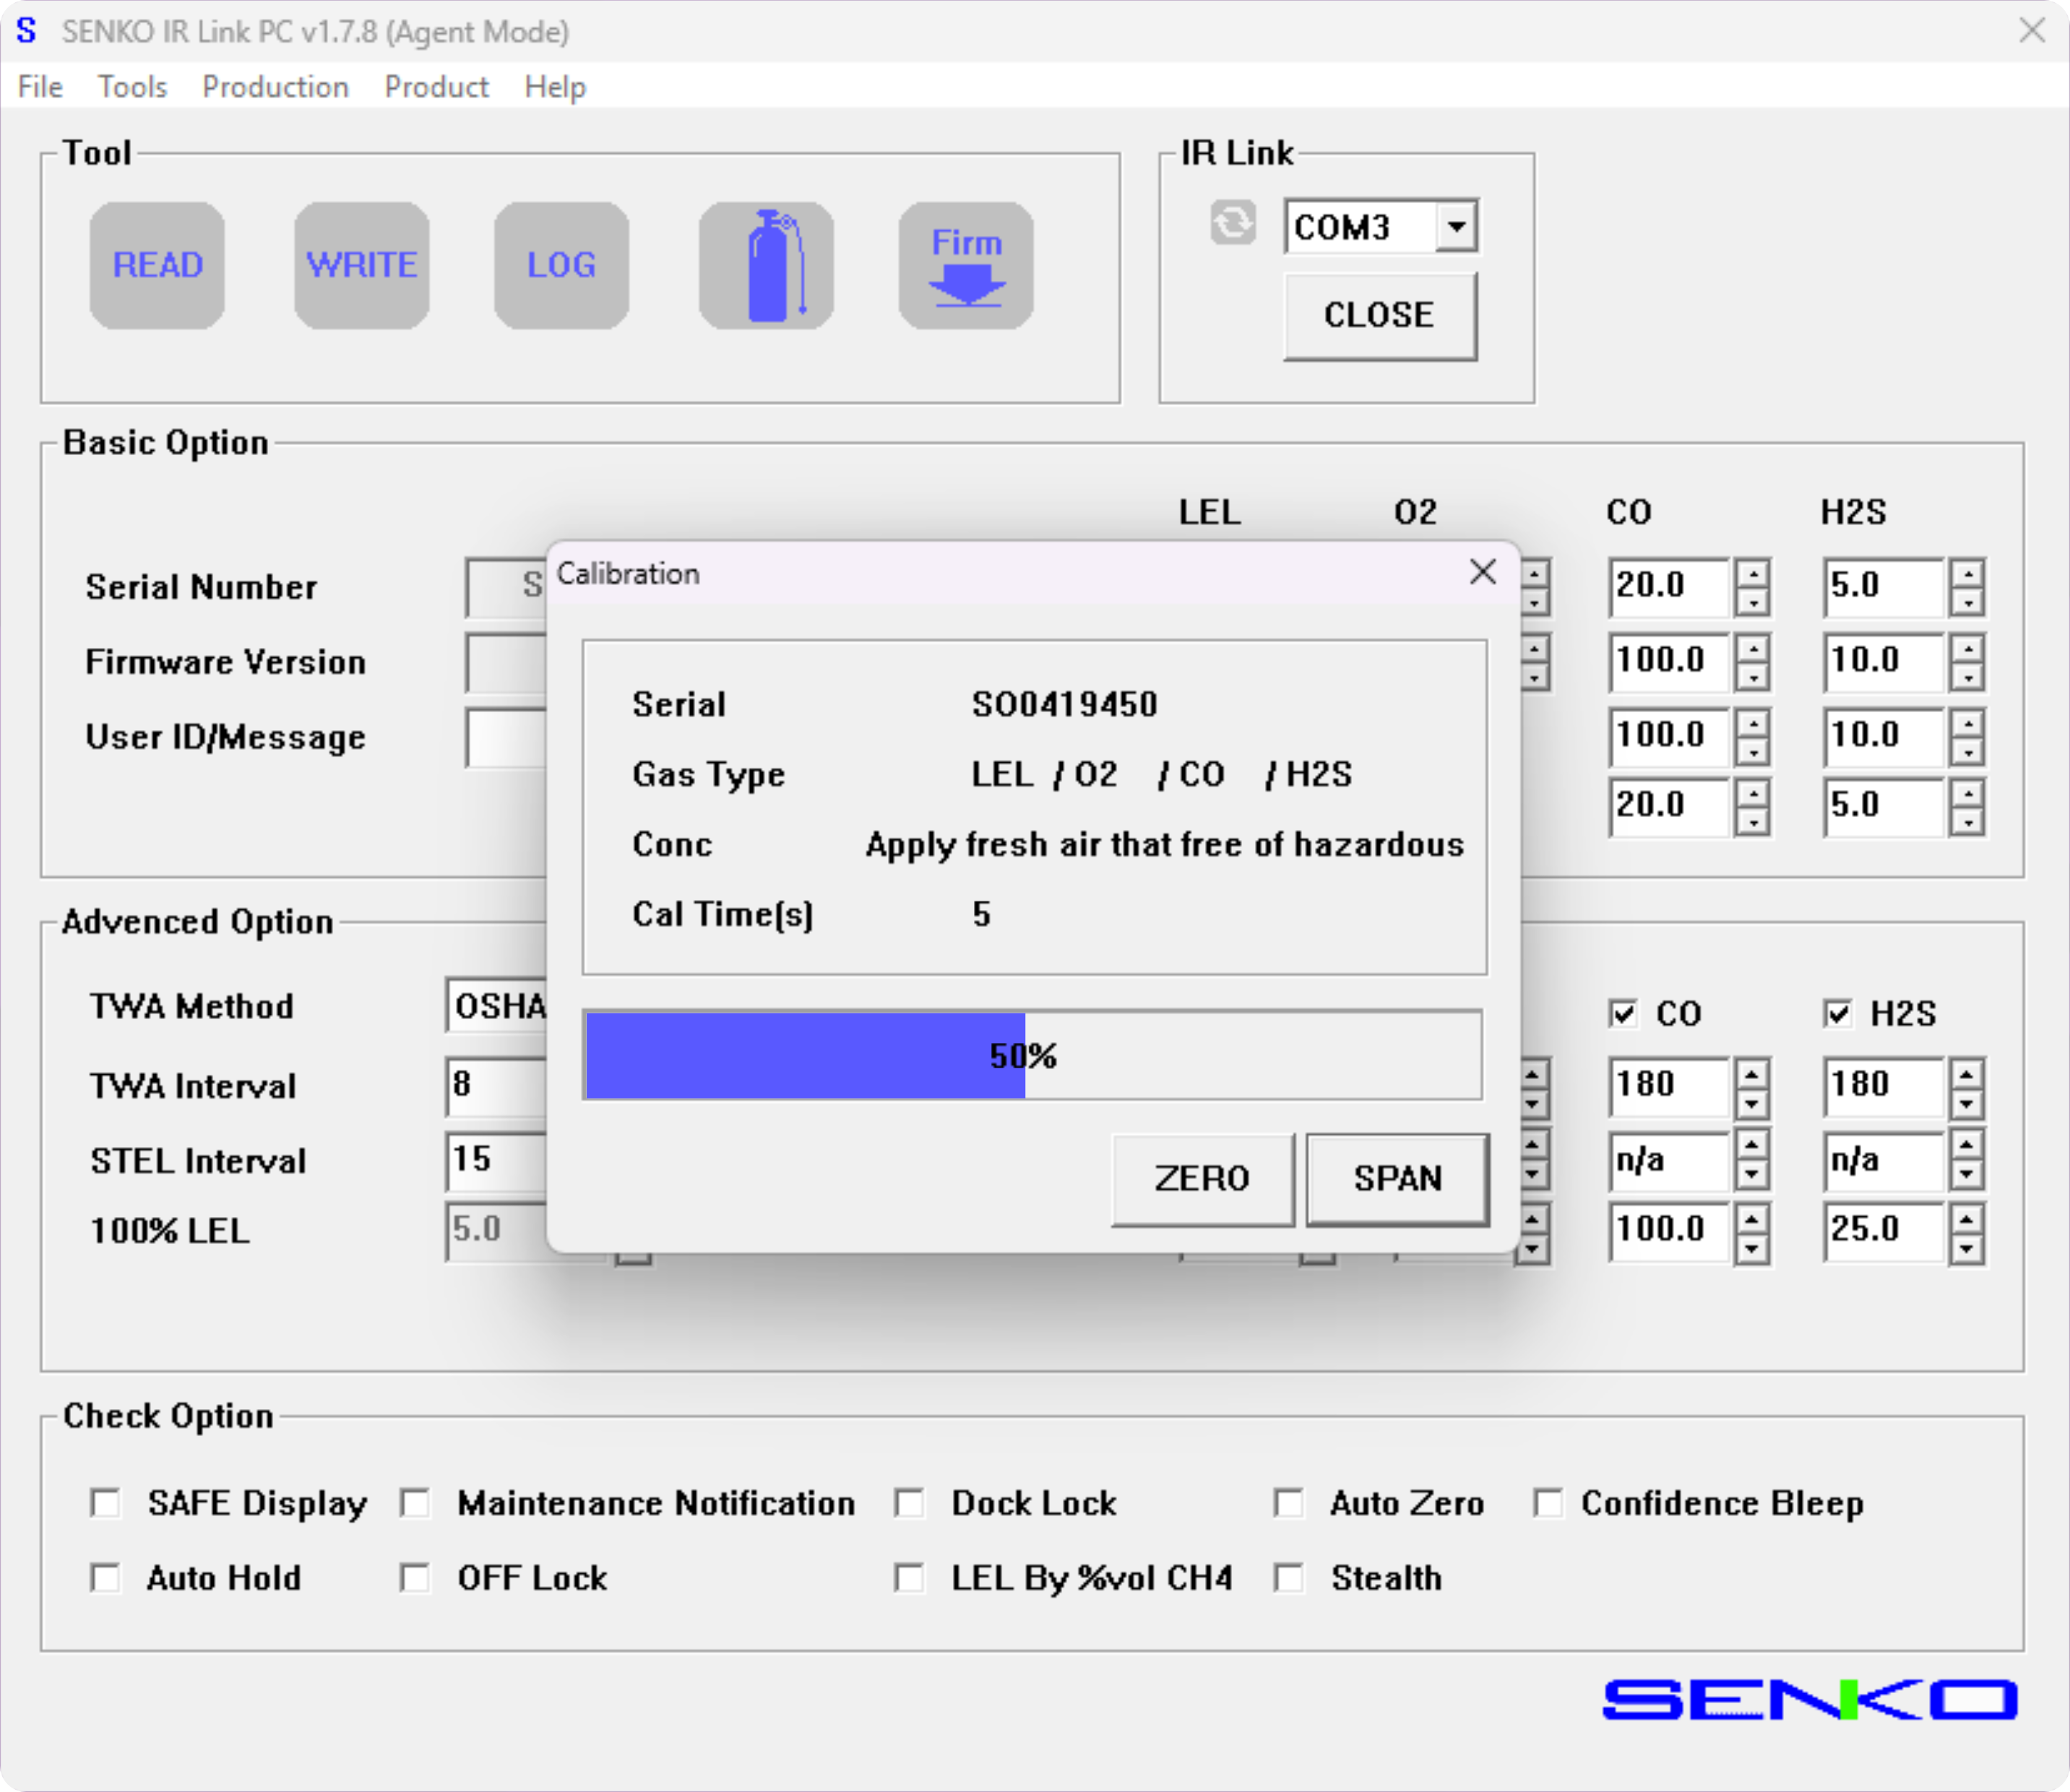2070x1792 pixels.
Task: Click the WRITE tool icon
Action: tap(361, 265)
